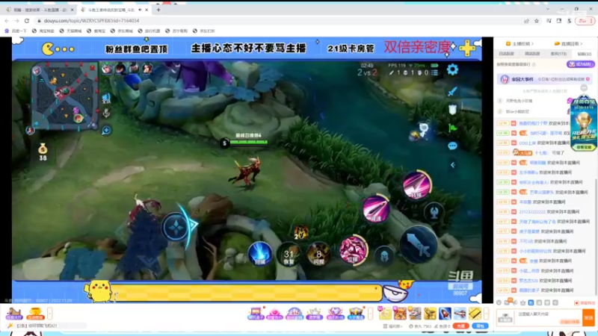Switch to the 钻粉(32) tab
Screen dimensions: 598x336
click(x=584, y=54)
